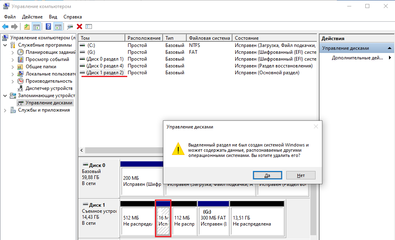Open the Вид menu
The height and width of the screenshot is (240, 395).
tap(53, 17)
